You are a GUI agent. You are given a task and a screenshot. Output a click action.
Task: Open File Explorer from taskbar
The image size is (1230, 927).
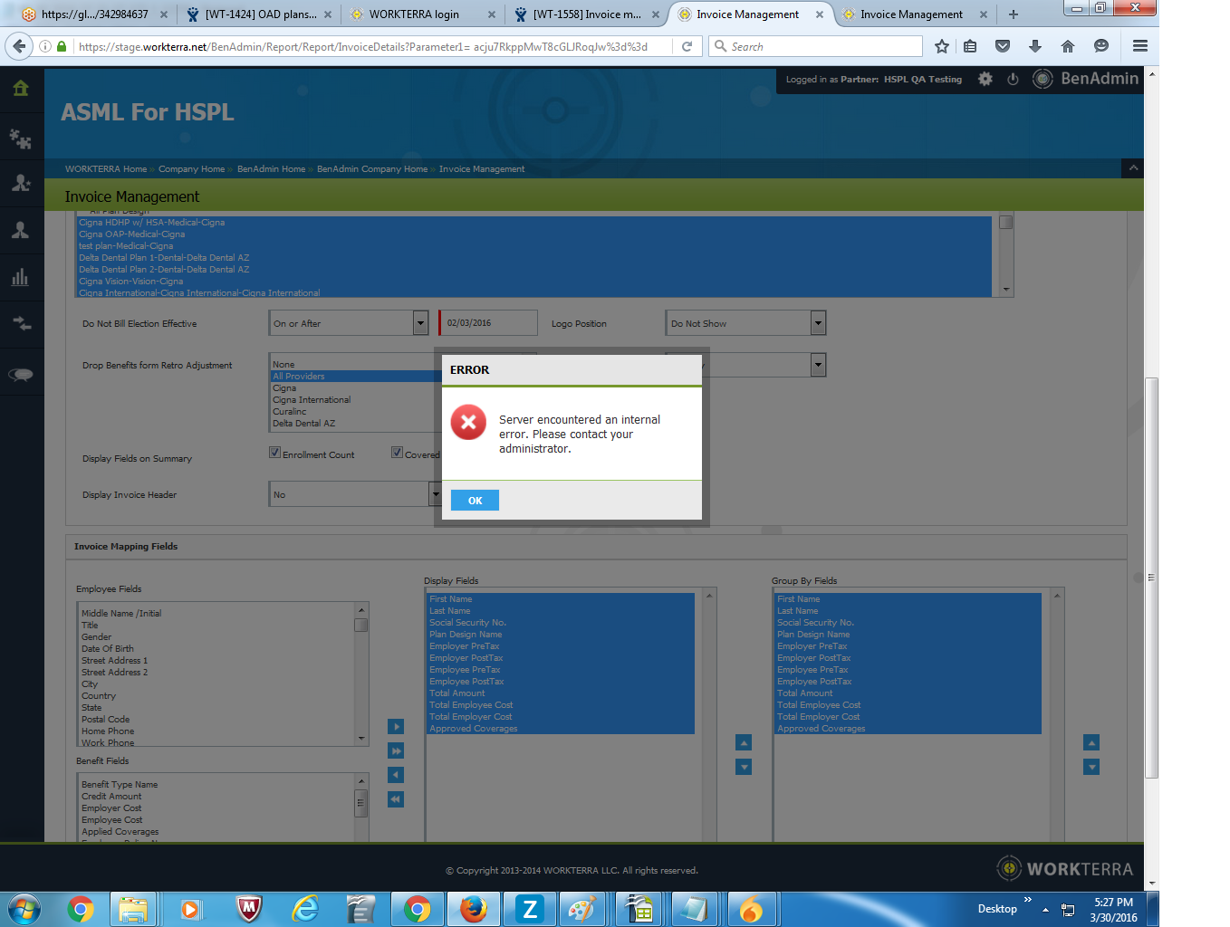[134, 909]
